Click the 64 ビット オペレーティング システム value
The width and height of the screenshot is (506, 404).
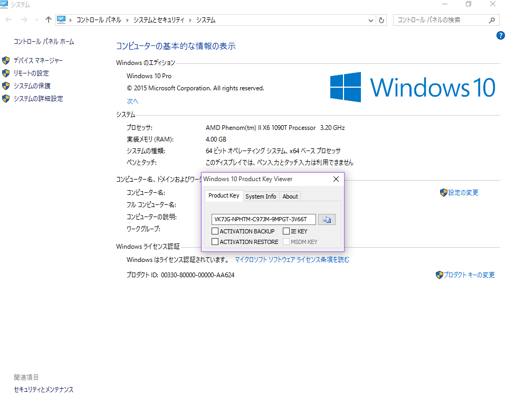[x=273, y=151]
